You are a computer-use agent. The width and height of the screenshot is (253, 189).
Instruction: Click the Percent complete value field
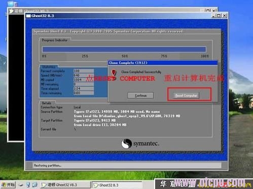click(84, 71)
